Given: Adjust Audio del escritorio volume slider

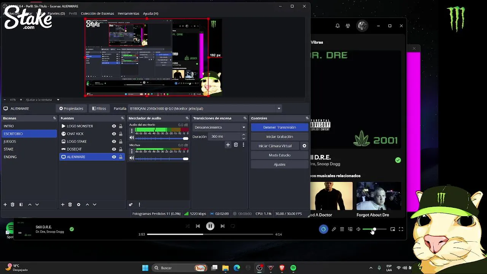Looking at the screenshot, I should coord(162,138).
